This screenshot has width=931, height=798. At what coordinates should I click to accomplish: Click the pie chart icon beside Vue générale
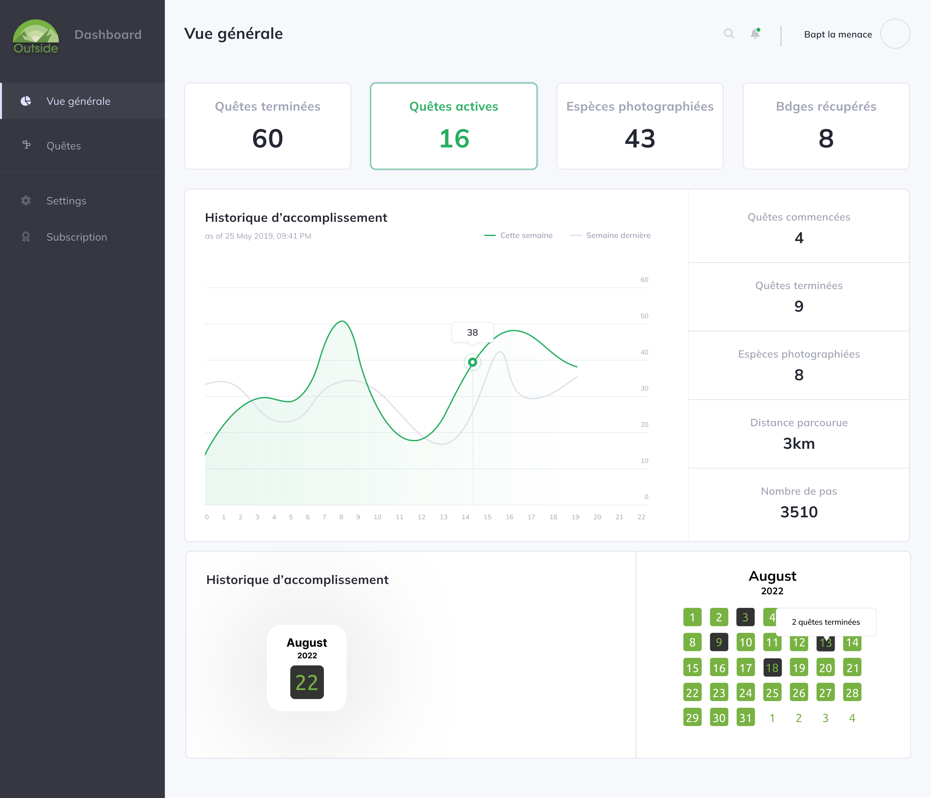pos(26,101)
